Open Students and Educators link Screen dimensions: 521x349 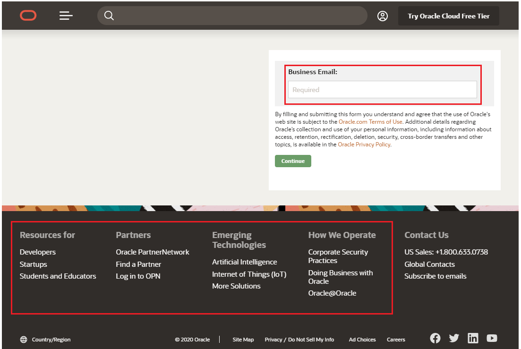(x=58, y=276)
